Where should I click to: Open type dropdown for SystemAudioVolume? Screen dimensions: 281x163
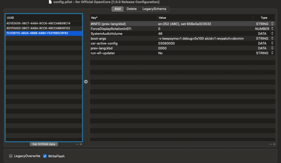pos(272,33)
